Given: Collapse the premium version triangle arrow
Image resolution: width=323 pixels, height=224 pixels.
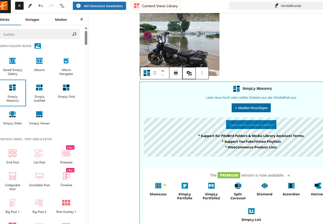Looking at the screenshot, I should [288, 176].
